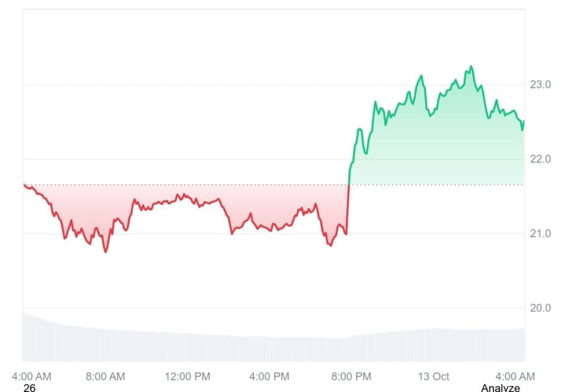Image resolution: width=588 pixels, height=392 pixels.
Task: Select the 8:00 AM time axis label
Action: [x=105, y=377]
